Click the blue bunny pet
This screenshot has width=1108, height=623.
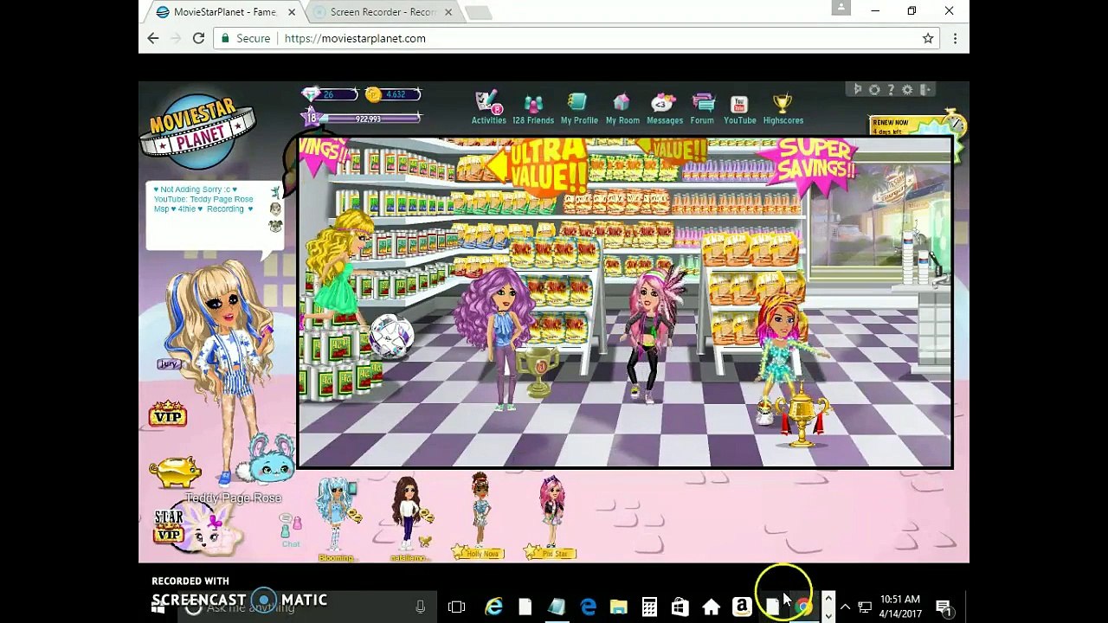point(267,459)
